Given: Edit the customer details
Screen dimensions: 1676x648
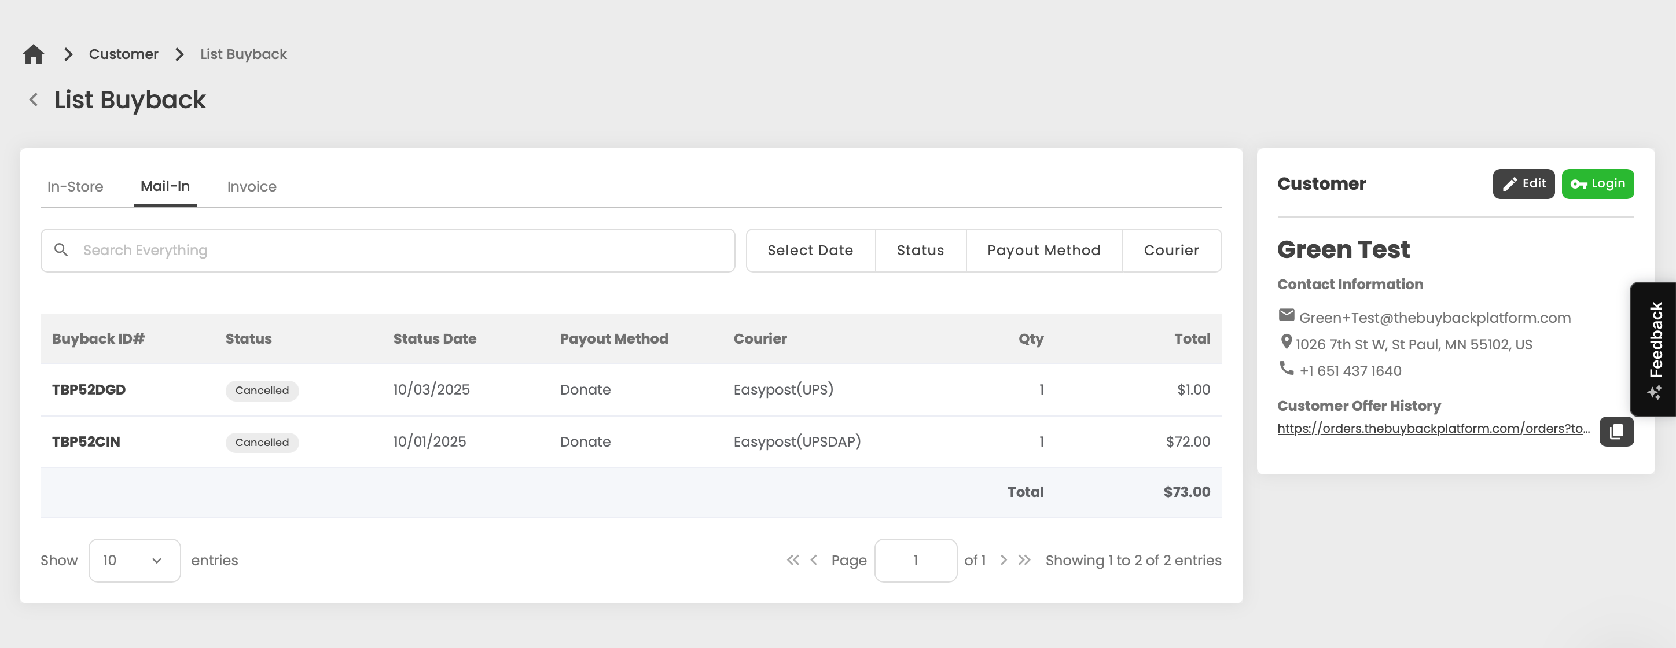Looking at the screenshot, I should coord(1523,184).
